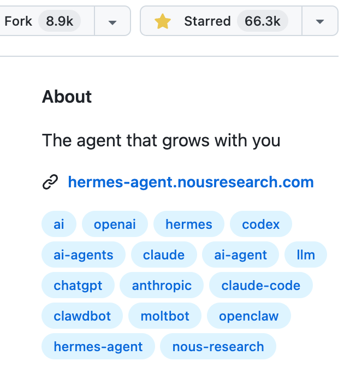The image size is (344, 367).
Task: Click the 66.3k star count badge
Action: 263,21
